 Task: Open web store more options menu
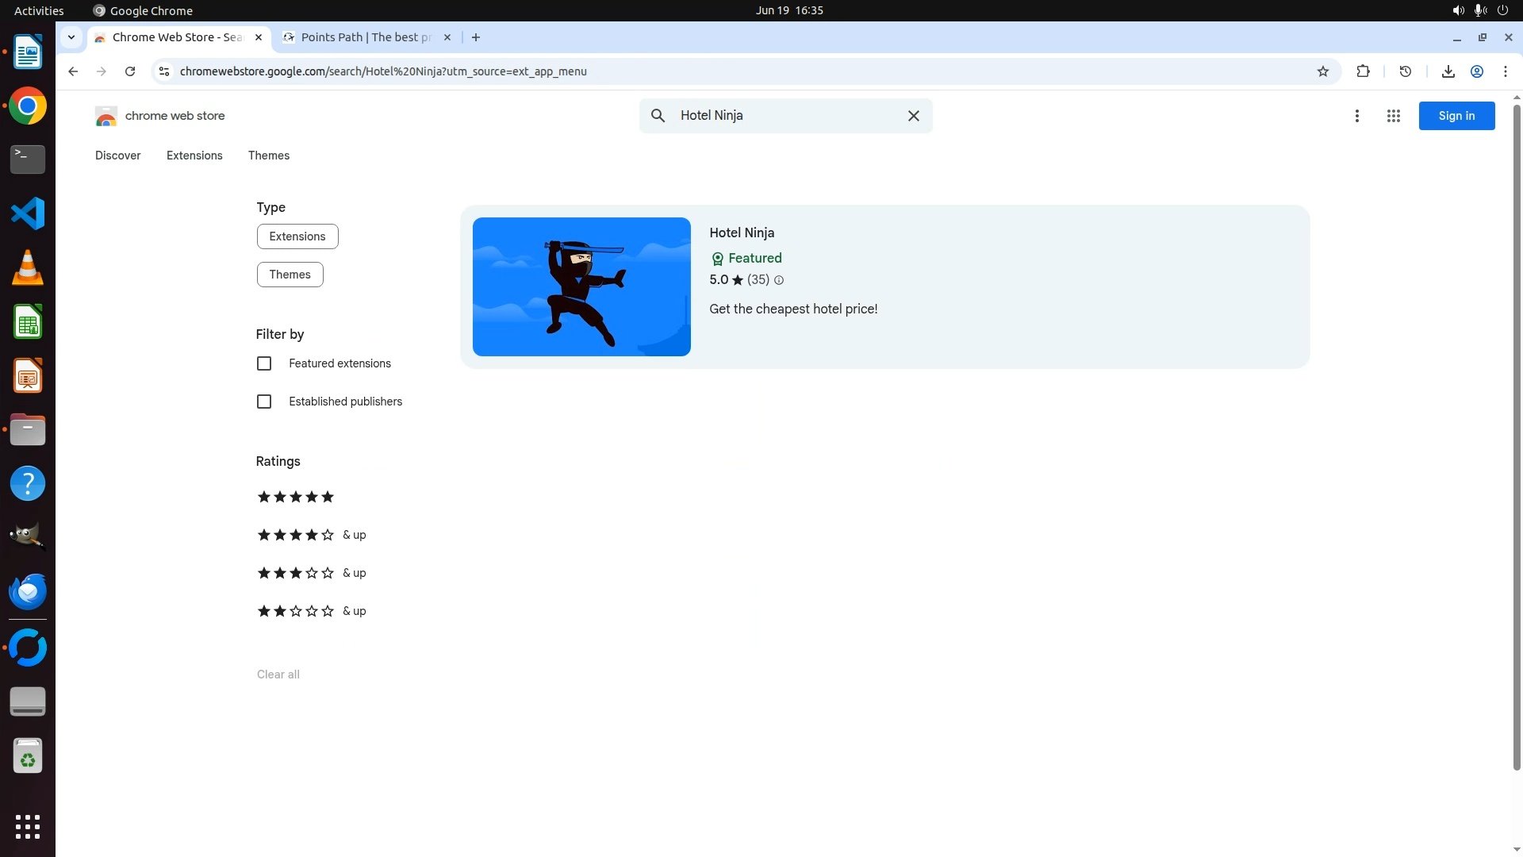pyautogui.click(x=1356, y=116)
